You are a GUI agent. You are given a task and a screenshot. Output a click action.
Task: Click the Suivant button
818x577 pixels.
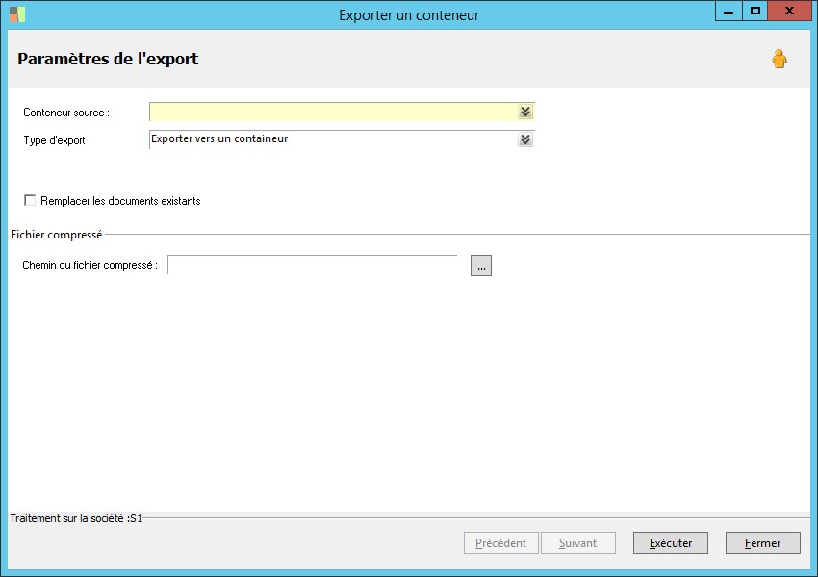point(578,543)
